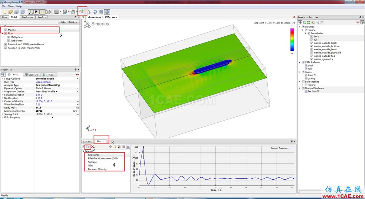The height and width of the screenshot is (199, 365).
Task: Select Effective Horsepower(EHP) plot item
Action: 103,158
